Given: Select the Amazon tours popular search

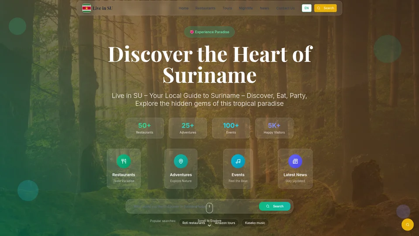Looking at the screenshot, I should (x=225, y=223).
